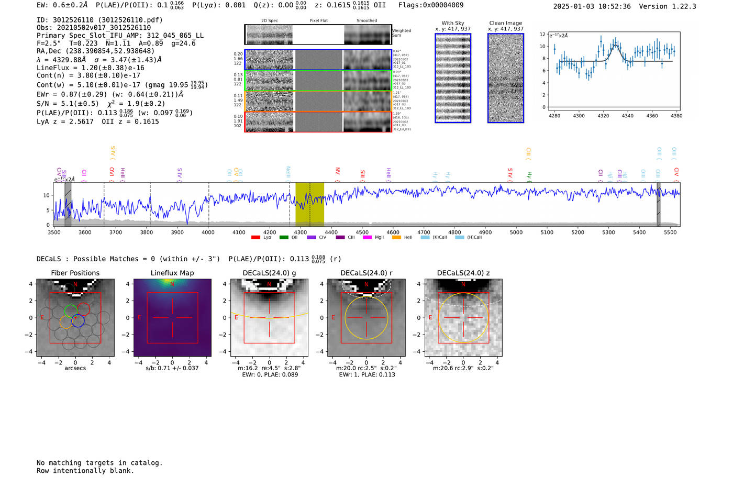Click the red NV line marker label
The image size is (733, 499).
point(338,171)
